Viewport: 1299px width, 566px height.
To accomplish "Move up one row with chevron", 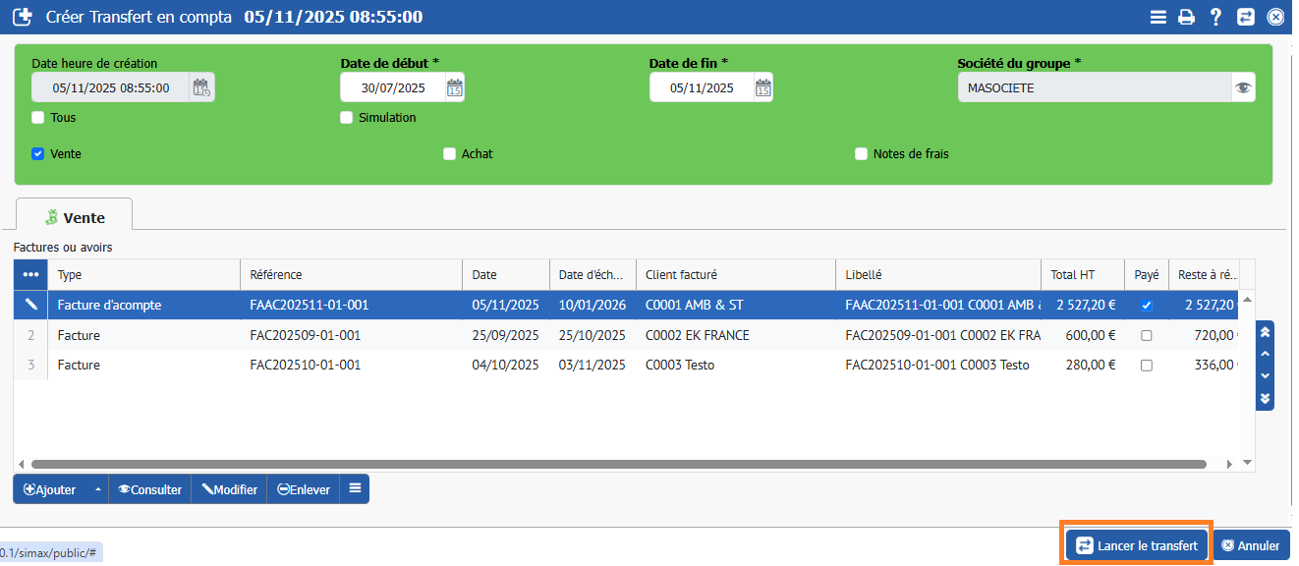I will 1266,354.
